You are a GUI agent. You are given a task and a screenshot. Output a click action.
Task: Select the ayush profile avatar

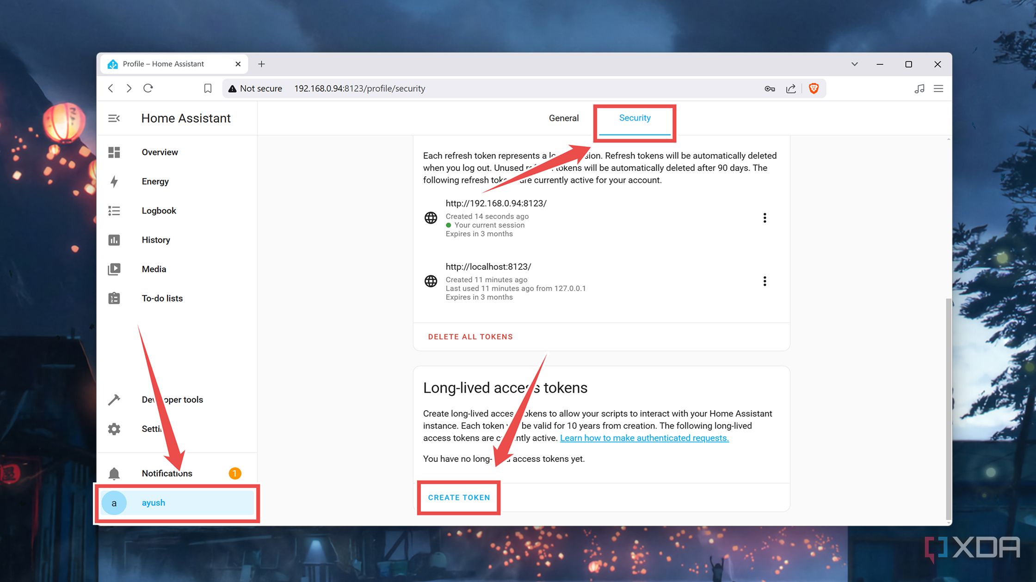(114, 503)
